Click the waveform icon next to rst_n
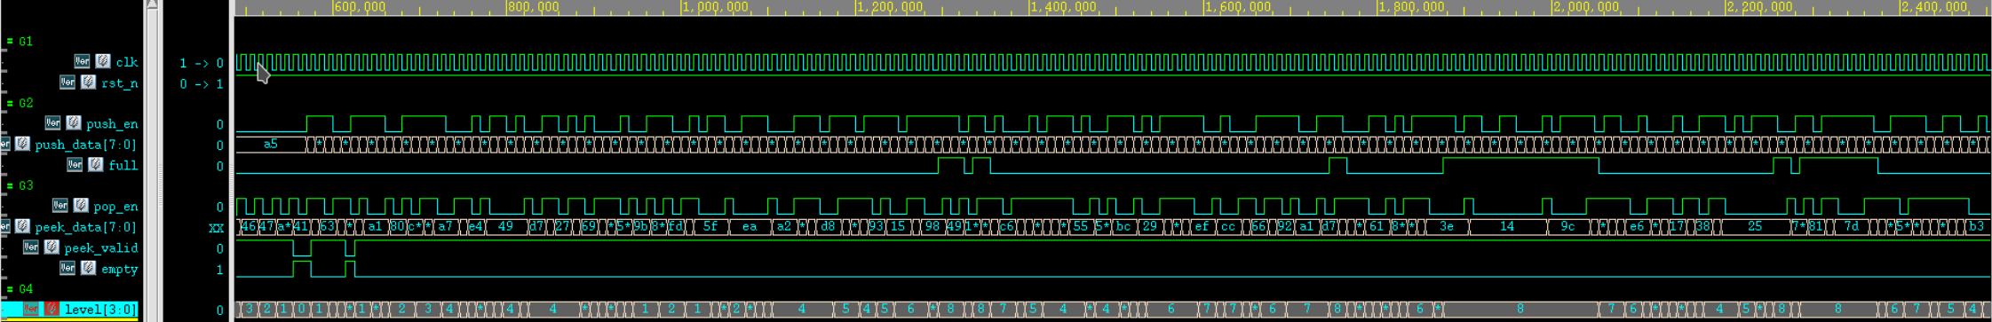1992x322 pixels. point(88,82)
